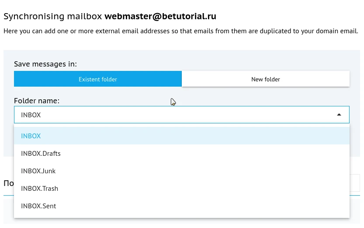Switch to the Existent folder tab

(98, 79)
